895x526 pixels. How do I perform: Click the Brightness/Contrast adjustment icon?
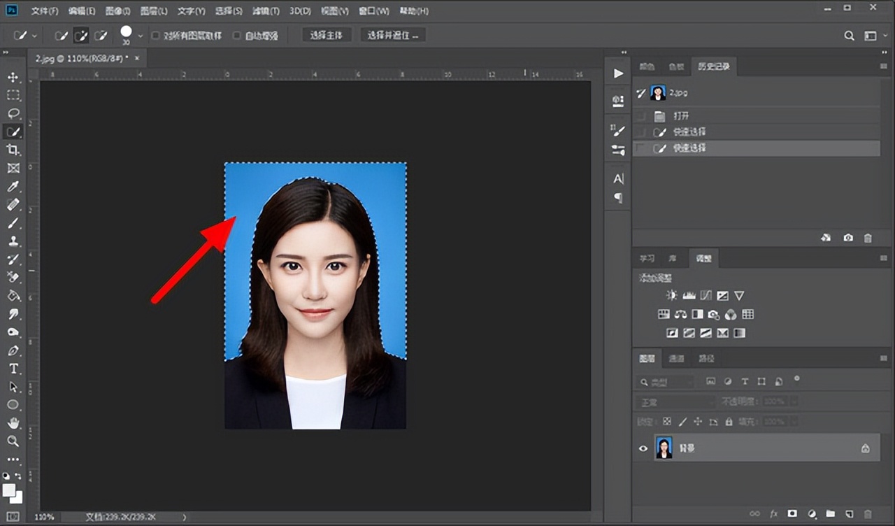tap(671, 295)
